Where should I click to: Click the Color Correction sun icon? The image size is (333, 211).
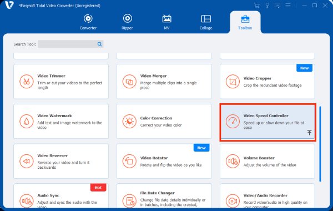129,122
